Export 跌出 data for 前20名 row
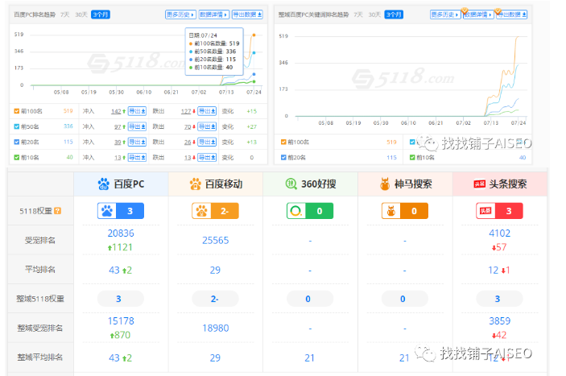Image resolution: width=566 pixels, height=376 pixels. 207,143
